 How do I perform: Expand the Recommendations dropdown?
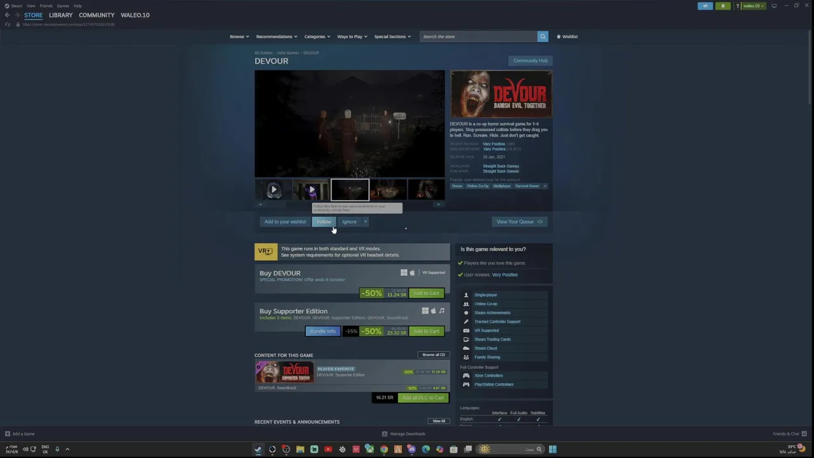click(277, 36)
